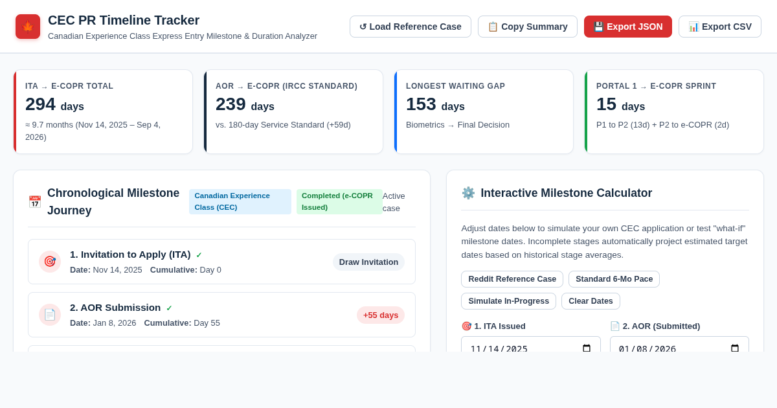Click the calendar icon beside Chronological Milestone Journey
This screenshot has height=408, width=777.
[x=35, y=202]
